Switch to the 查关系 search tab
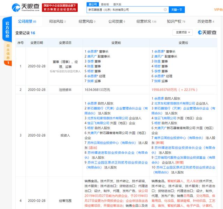The image size is (223, 209). tap(117, 5)
